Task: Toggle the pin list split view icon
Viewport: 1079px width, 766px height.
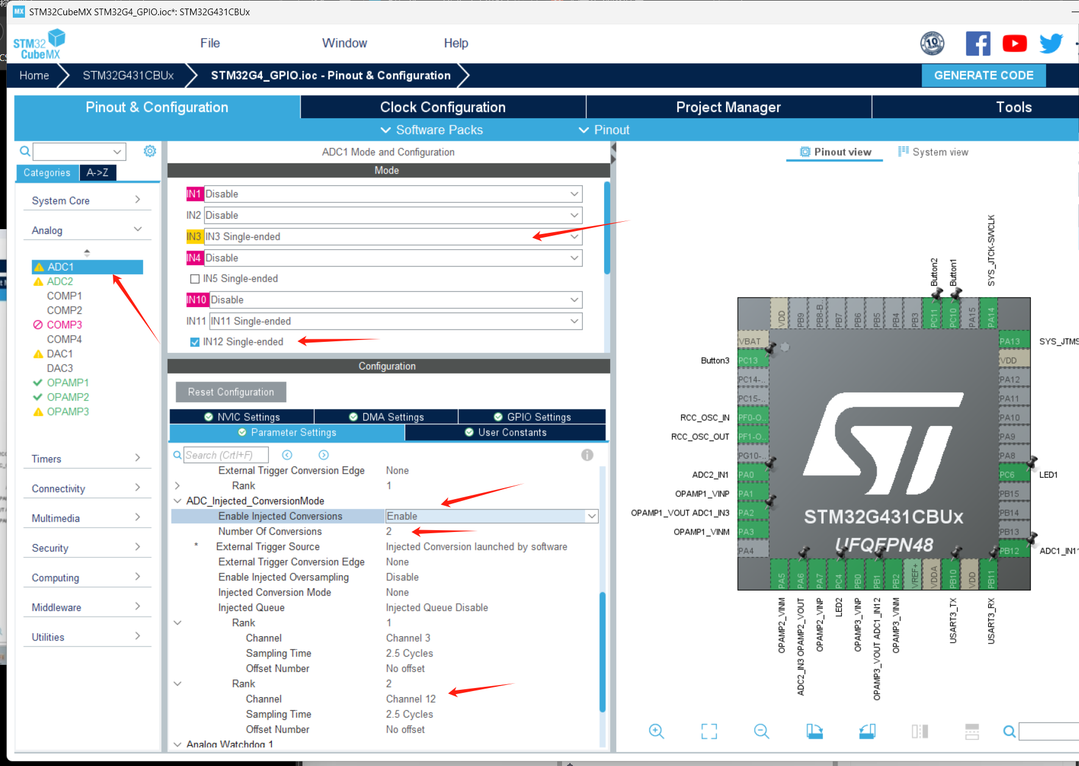Action: click(972, 731)
